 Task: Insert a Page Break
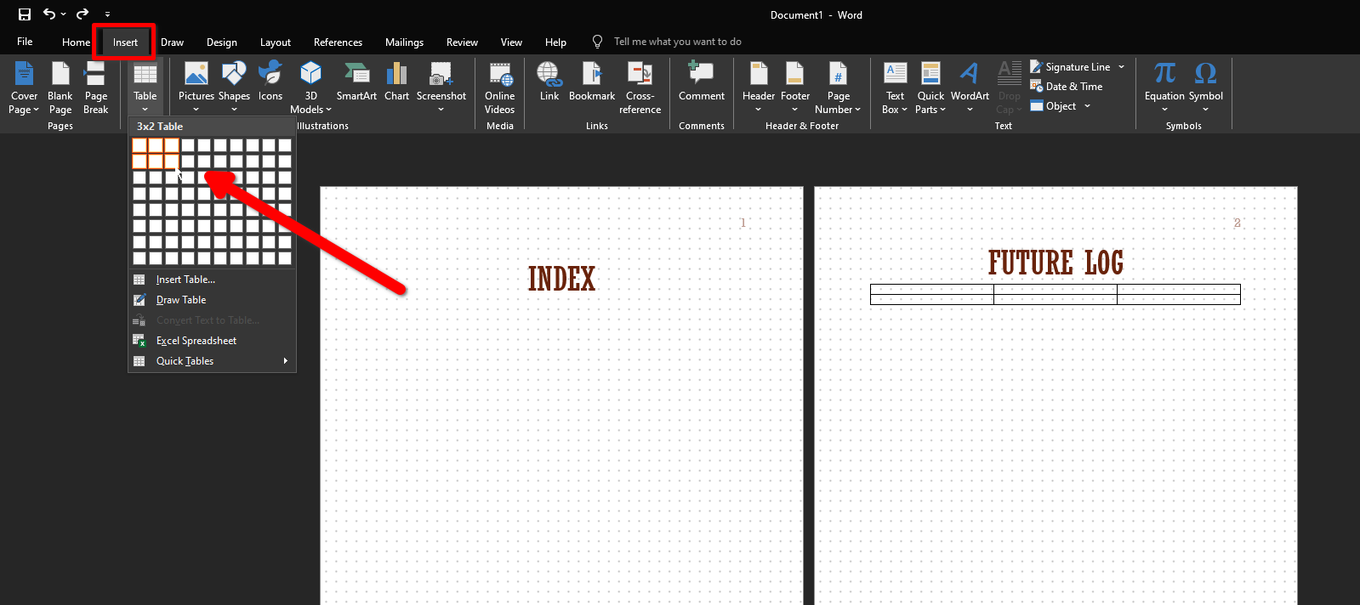pos(95,88)
